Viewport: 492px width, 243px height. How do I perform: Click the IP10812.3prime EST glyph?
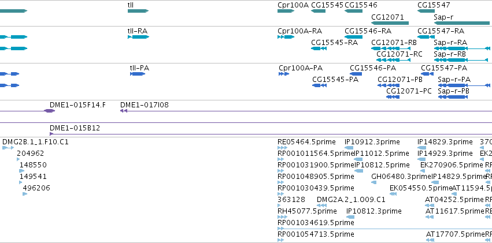pos(350,217)
